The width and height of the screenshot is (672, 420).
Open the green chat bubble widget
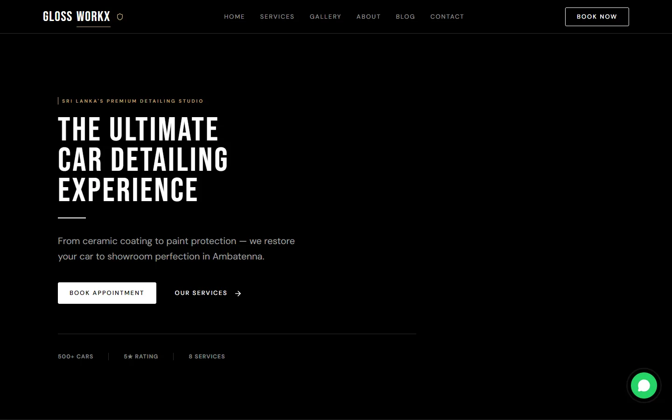pyautogui.click(x=644, y=385)
